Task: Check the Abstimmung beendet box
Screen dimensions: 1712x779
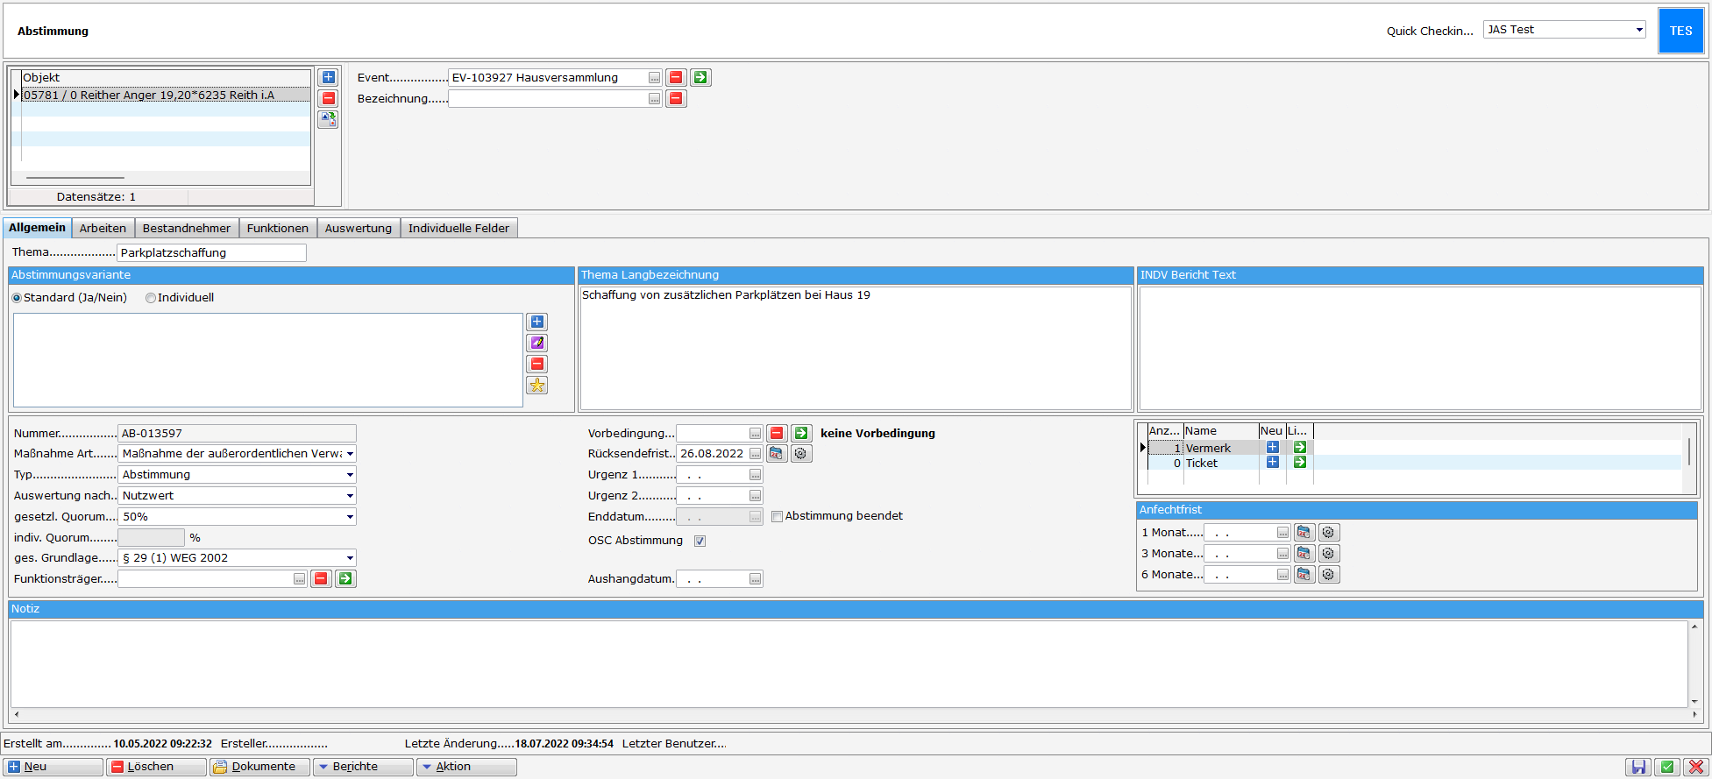Action: coord(777,517)
